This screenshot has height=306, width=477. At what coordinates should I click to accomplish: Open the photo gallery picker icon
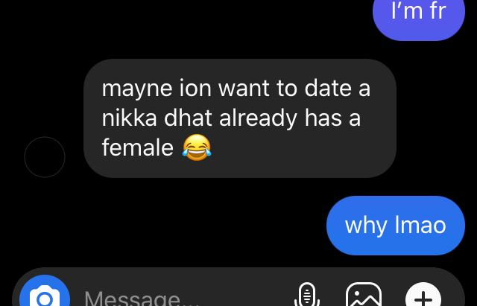click(364, 295)
